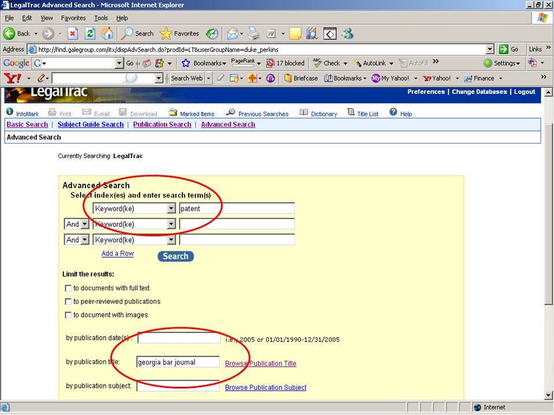
Task: Switch to Subject Guide Search link
Action: click(91, 124)
